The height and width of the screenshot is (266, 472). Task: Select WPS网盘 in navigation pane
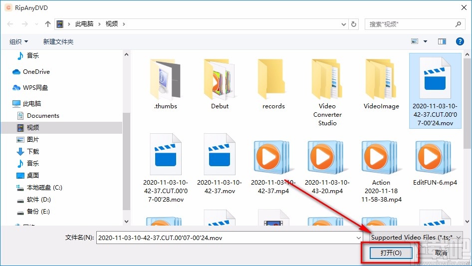[30, 88]
